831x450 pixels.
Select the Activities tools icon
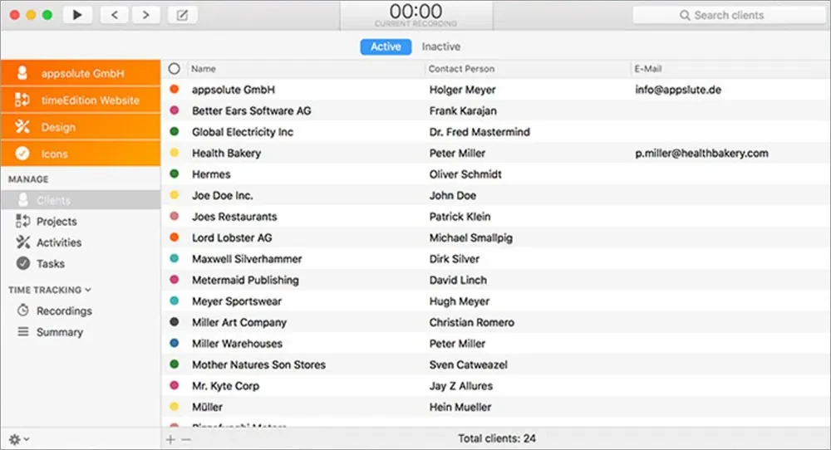pyautogui.click(x=23, y=242)
